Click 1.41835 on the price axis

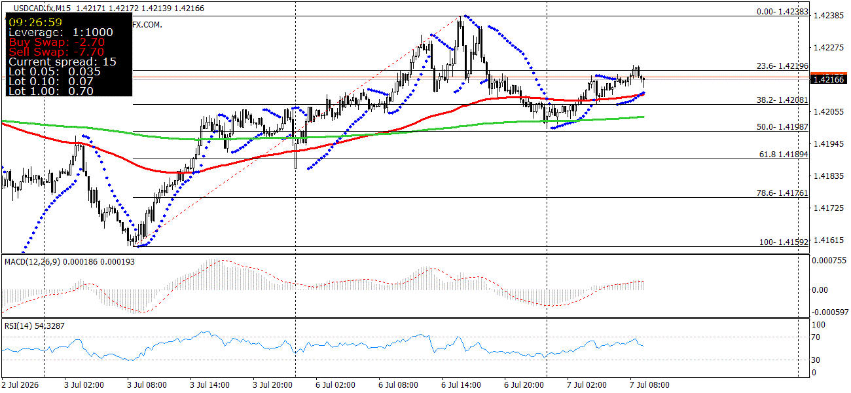[829, 176]
